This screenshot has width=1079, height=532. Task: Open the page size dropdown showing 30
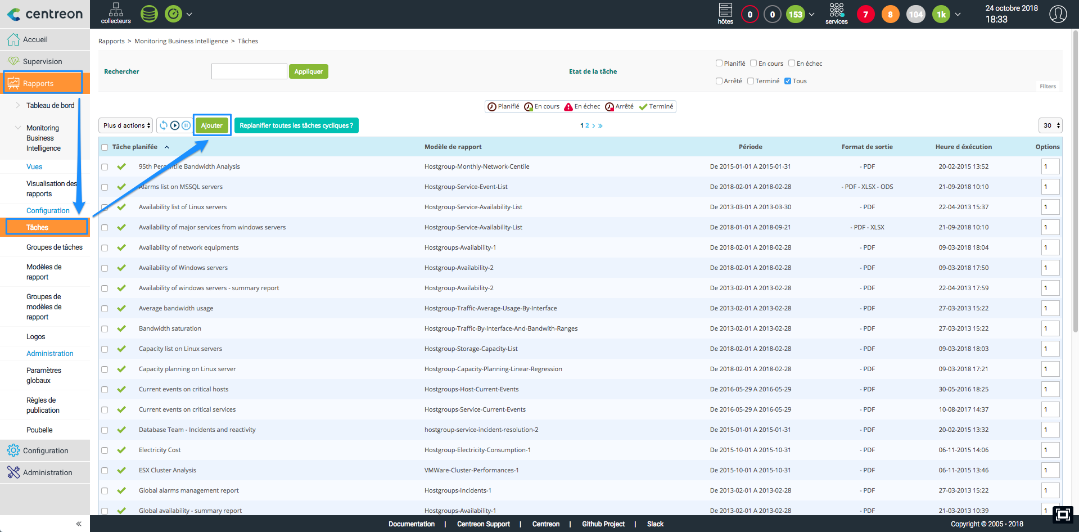pos(1050,125)
